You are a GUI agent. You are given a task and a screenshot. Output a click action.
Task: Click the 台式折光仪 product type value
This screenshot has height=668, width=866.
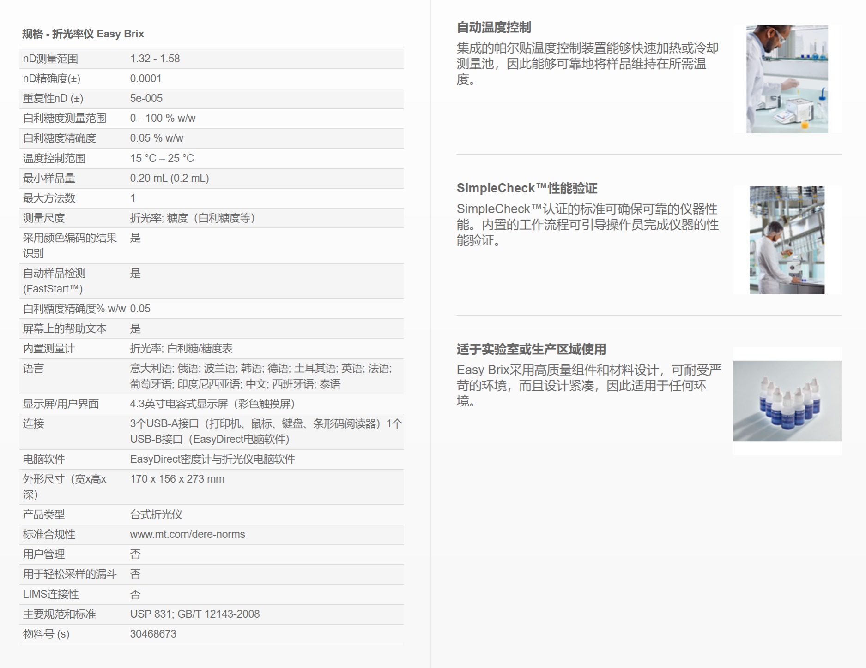(156, 514)
